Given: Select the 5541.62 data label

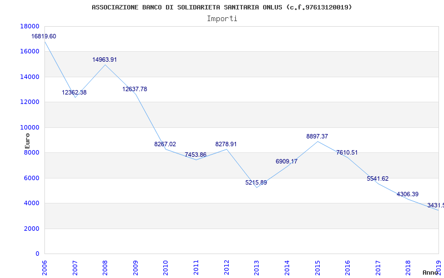Looking at the screenshot, I should (x=378, y=178).
